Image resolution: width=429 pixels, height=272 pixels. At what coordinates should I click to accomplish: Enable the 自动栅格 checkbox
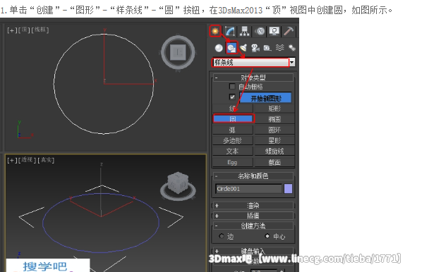(232, 87)
